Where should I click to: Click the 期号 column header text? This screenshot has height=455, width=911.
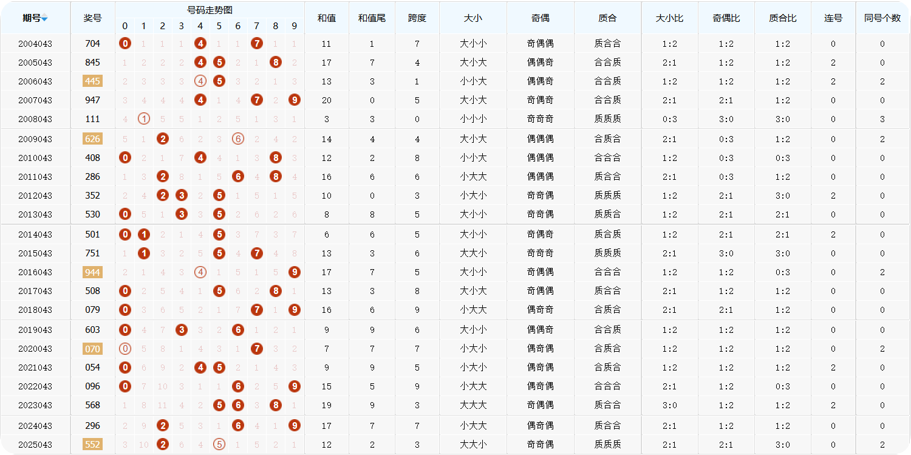pos(32,18)
